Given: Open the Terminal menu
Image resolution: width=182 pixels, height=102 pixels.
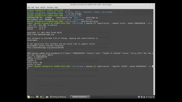Looking at the screenshot, I should [x=50, y=8].
